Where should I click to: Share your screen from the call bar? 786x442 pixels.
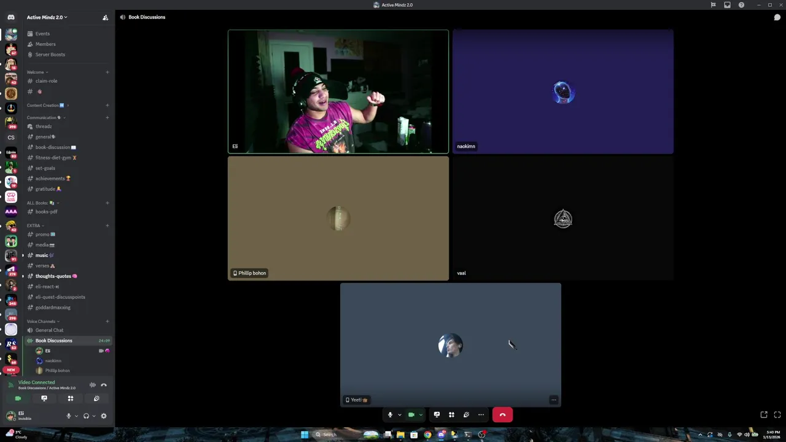[x=437, y=415]
